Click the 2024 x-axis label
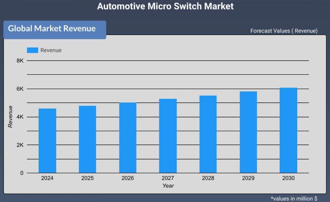 [x=47, y=178]
